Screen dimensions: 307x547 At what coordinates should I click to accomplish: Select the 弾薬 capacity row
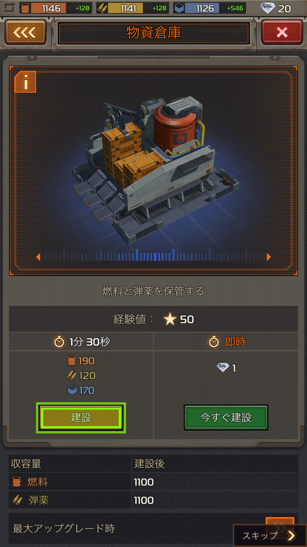click(x=153, y=500)
